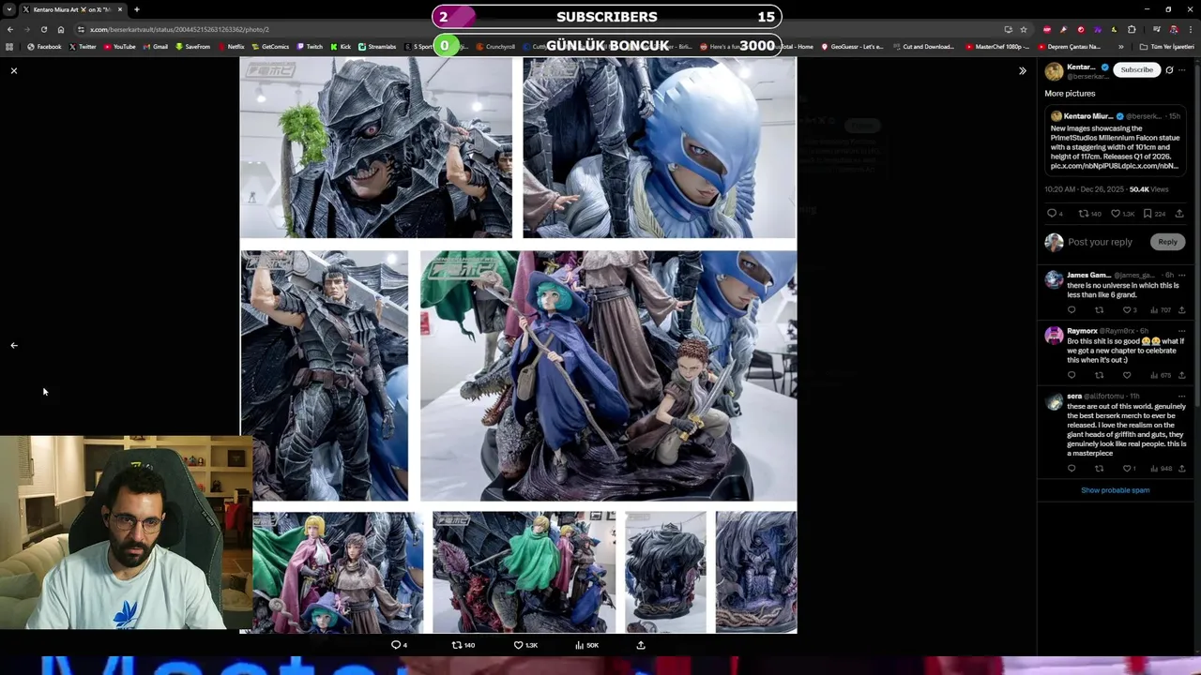The width and height of the screenshot is (1201, 675).
Task: Open the GetComics bookmark
Action: (x=271, y=47)
